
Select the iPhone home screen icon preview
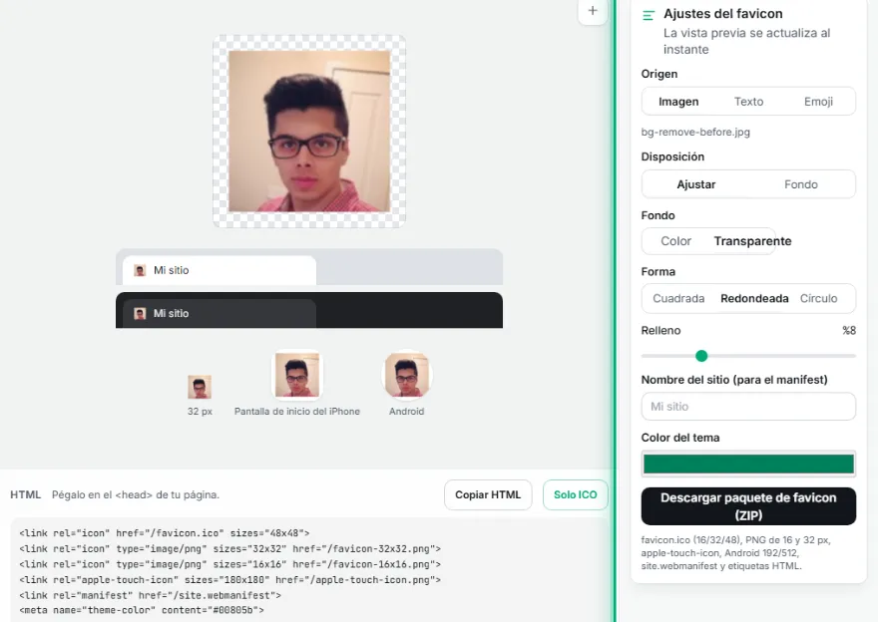coord(296,374)
